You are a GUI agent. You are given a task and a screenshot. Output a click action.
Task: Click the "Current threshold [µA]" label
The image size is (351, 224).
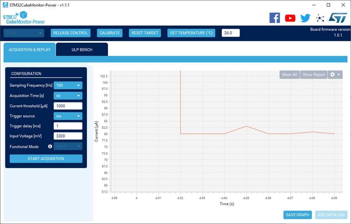coord(28,106)
